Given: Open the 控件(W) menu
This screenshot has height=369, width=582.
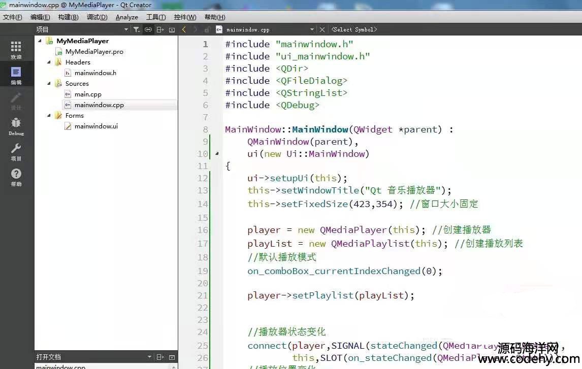Looking at the screenshot, I should [x=185, y=17].
